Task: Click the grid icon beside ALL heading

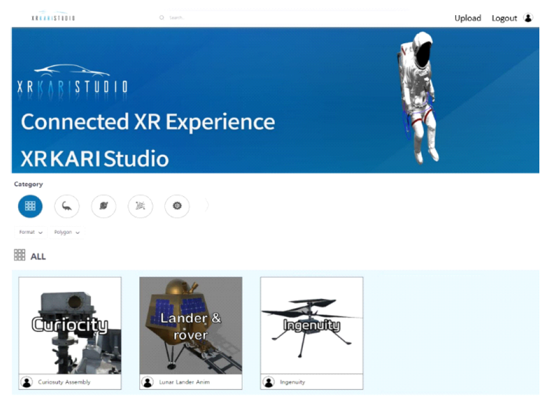Action: pos(19,255)
